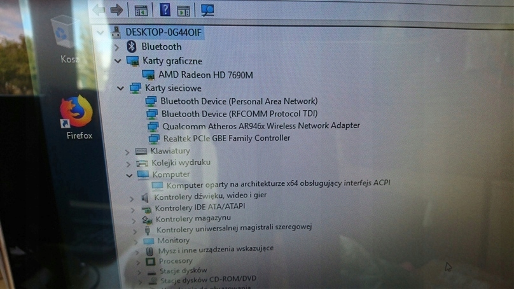
Task: Click the Kontrolery IDE ATA/ATAPI icon
Action: [x=146, y=209]
